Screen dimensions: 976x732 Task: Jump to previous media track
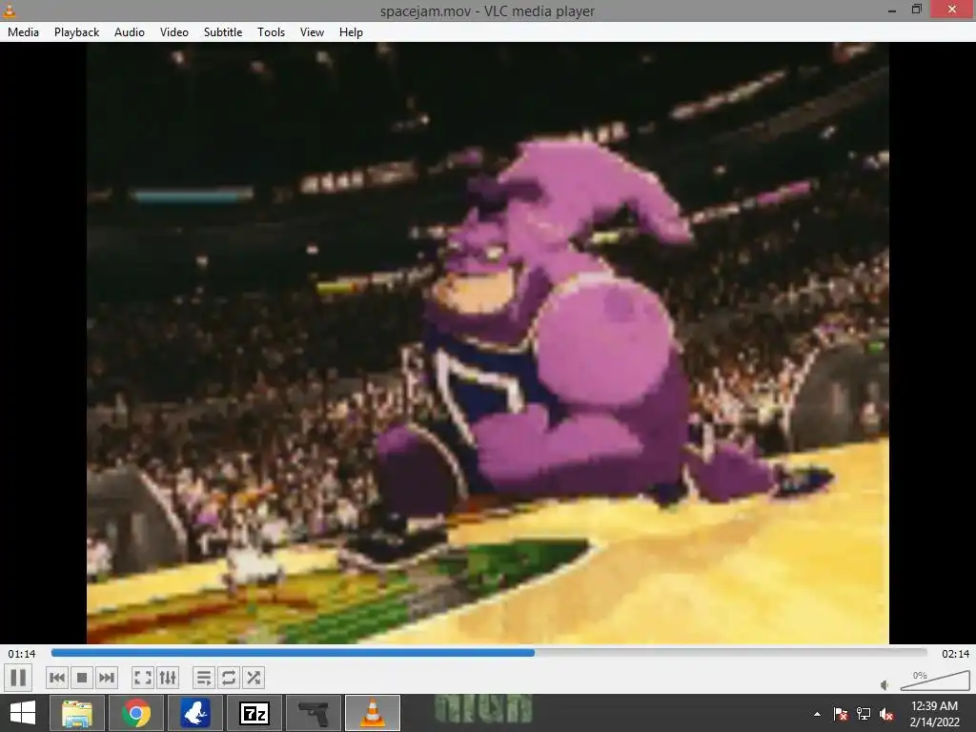pyautogui.click(x=56, y=678)
